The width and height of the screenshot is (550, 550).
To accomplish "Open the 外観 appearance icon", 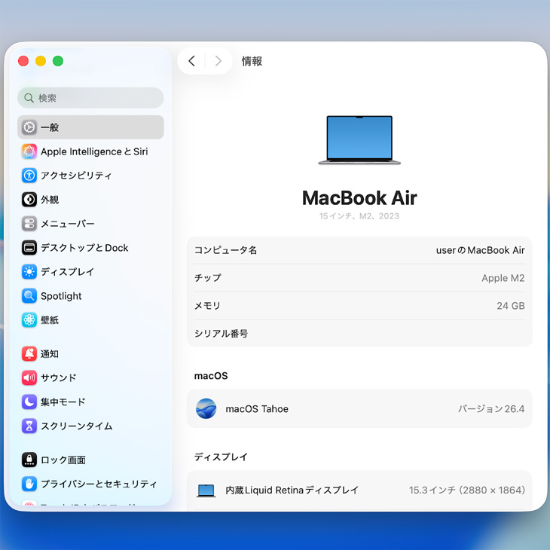I will pos(29,200).
